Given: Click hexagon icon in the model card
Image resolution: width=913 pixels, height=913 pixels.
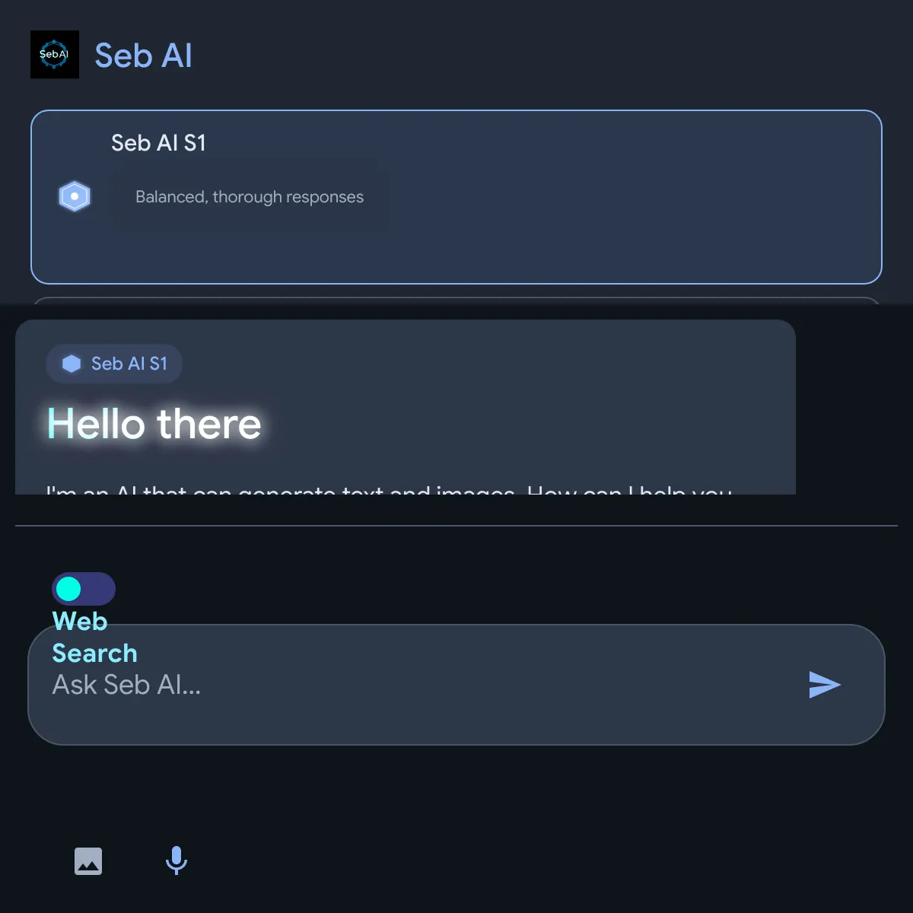Looking at the screenshot, I should [75, 196].
